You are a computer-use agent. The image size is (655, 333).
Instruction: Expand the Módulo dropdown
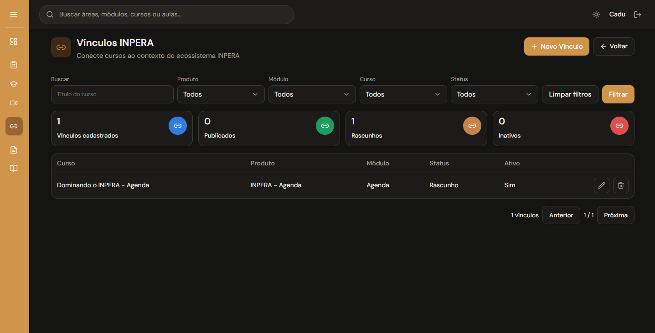[x=312, y=94]
